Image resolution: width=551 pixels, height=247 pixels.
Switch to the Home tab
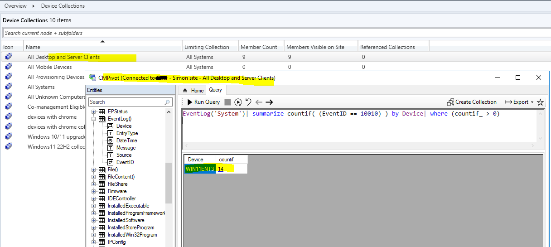(193, 91)
